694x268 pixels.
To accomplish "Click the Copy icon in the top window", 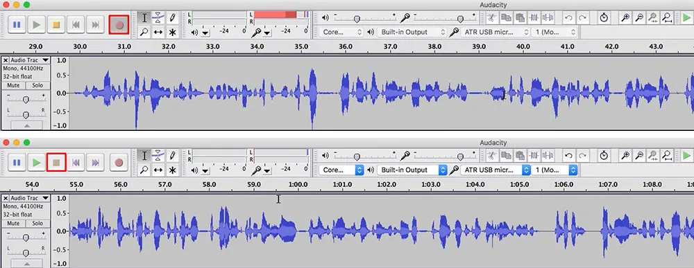I will [505, 18].
